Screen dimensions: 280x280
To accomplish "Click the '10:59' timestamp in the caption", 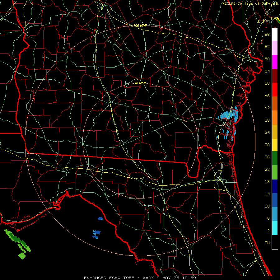I will 189,278.
